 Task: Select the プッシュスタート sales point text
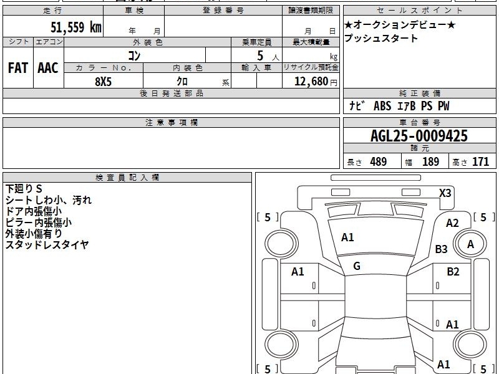click(381, 38)
